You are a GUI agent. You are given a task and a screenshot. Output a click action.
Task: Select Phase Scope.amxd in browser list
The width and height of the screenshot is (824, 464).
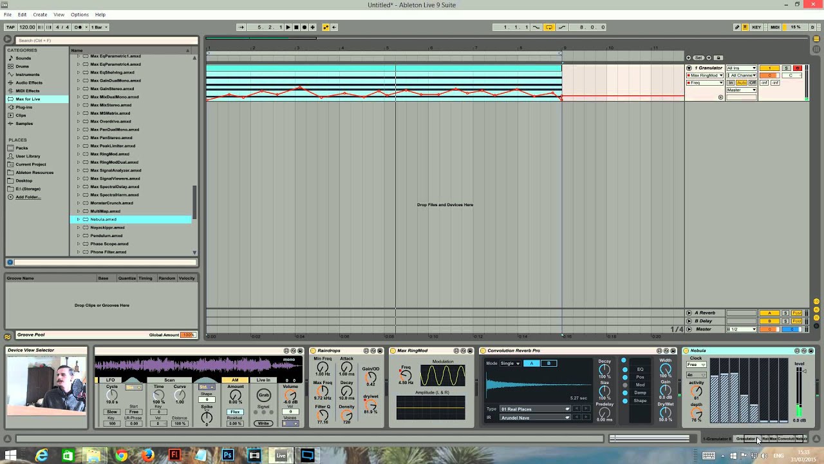pyautogui.click(x=109, y=244)
